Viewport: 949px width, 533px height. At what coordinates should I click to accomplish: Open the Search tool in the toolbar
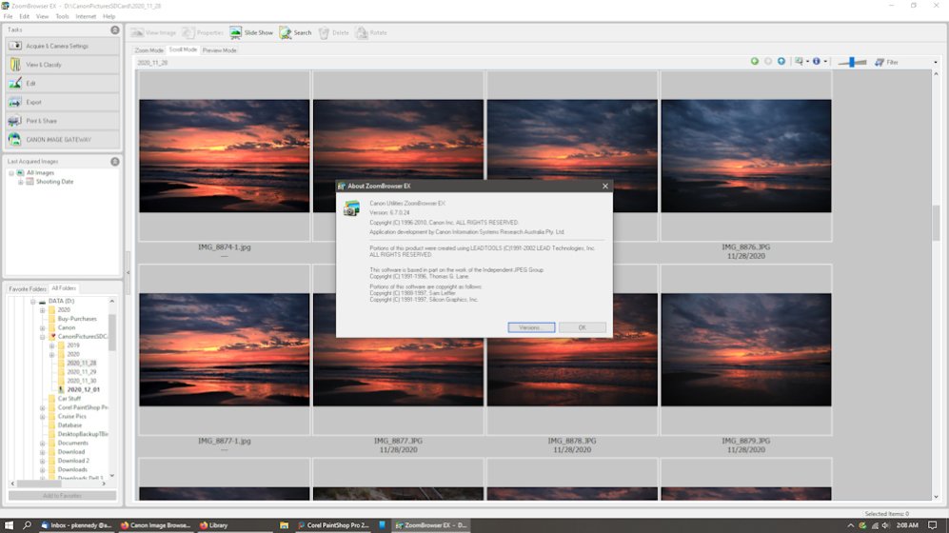pyautogui.click(x=295, y=32)
